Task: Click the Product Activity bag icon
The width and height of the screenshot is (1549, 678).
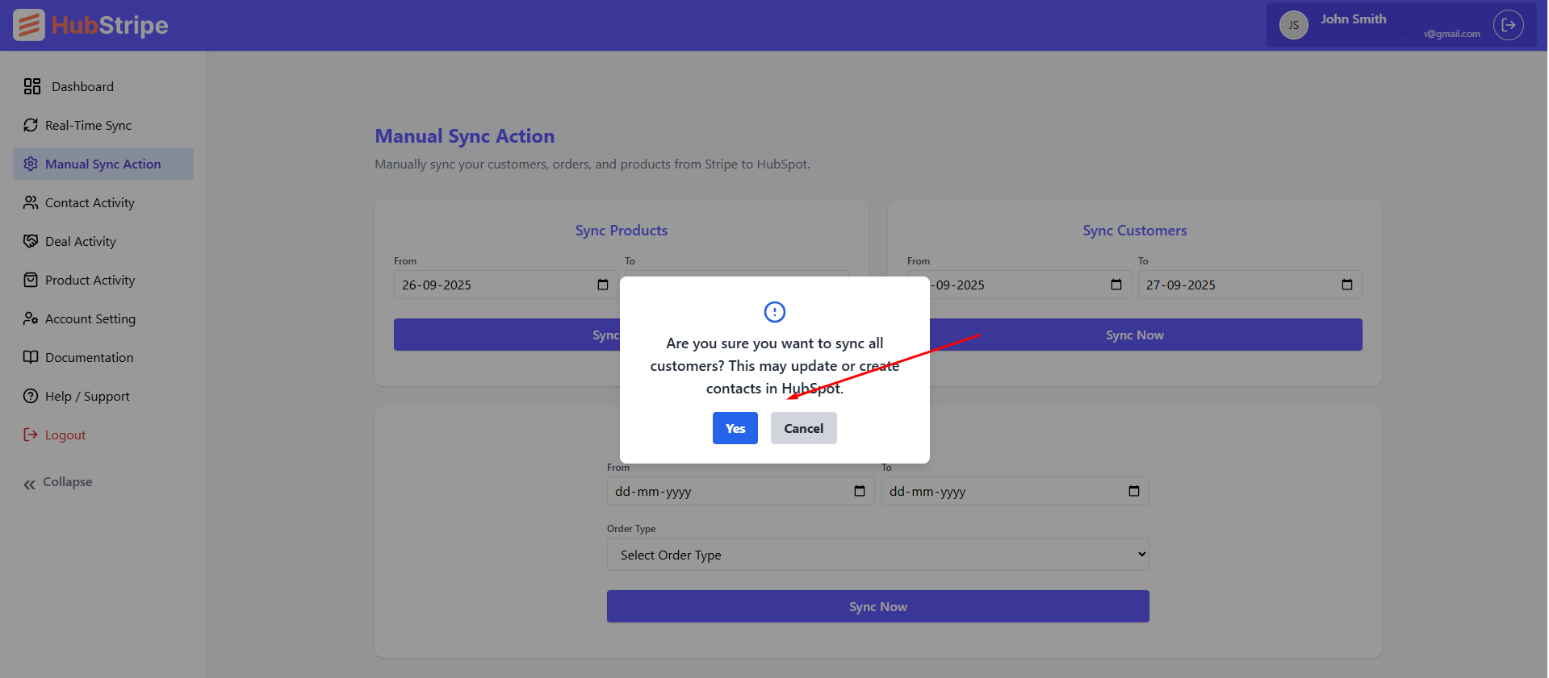Action: tap(31, 280)
